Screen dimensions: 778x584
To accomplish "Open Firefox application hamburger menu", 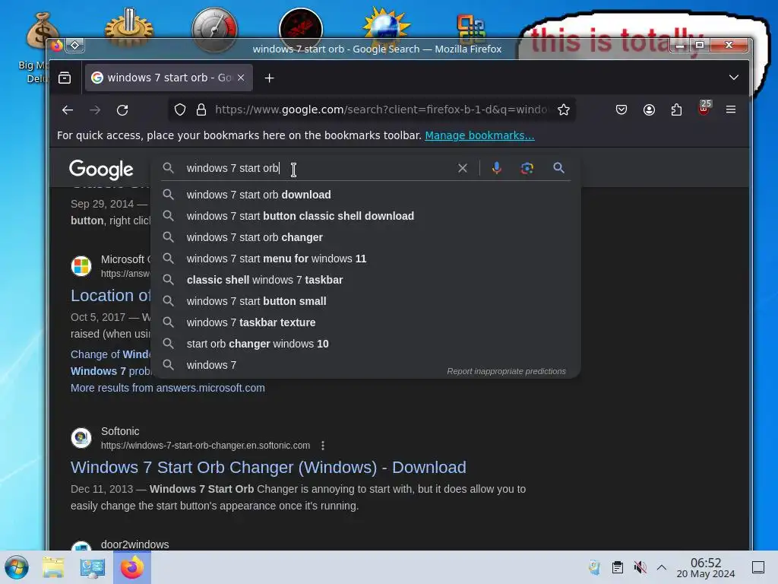I will coord(730,109).
